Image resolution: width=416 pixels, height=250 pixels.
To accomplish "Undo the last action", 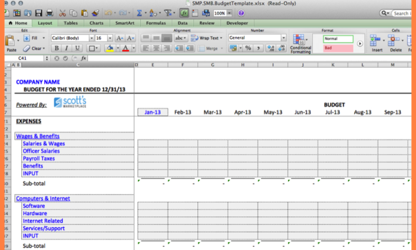I will (108, 12).
